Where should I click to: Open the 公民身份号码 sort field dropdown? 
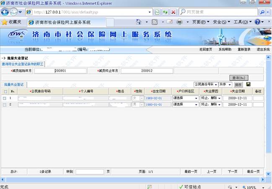(206, 85)
